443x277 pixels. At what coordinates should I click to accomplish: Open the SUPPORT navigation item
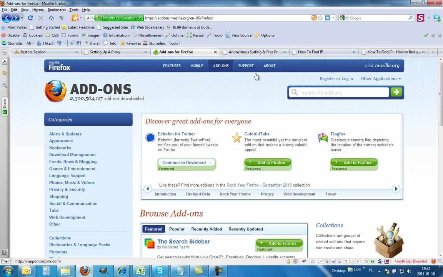pyautogui.click(x=246, y=65)
